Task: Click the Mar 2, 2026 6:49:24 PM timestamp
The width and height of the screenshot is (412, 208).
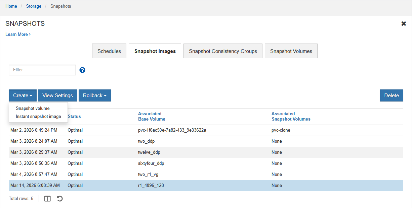Action: tap(34, 130)
